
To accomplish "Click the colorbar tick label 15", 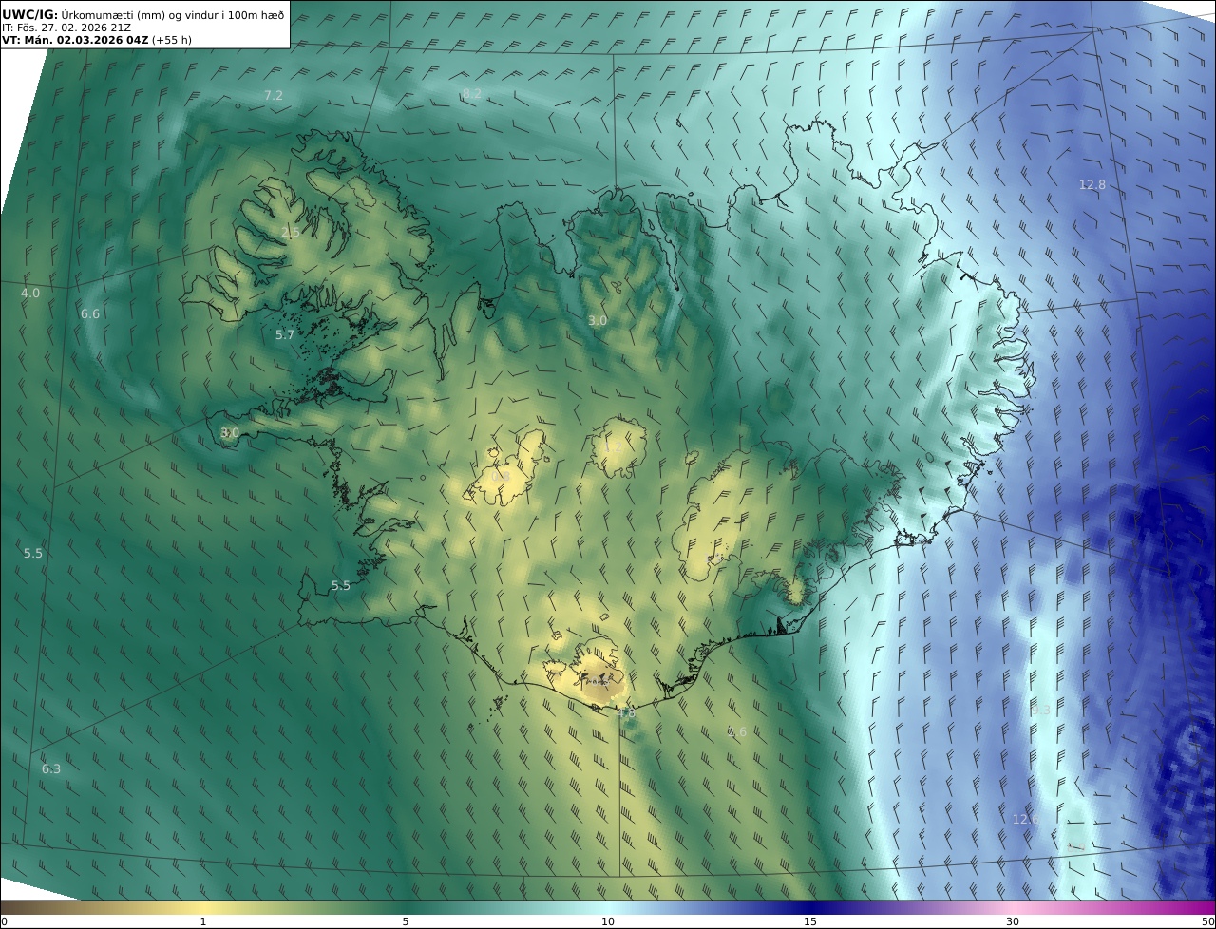I will [810, 922].
